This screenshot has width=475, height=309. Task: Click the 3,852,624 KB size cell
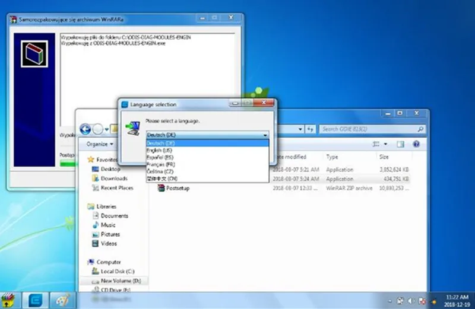(x=394, y=170)
